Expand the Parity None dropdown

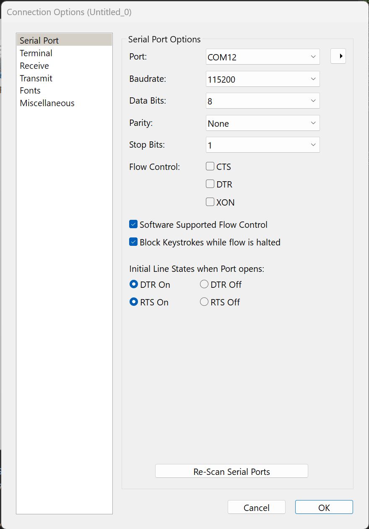(x=263, y=123)
